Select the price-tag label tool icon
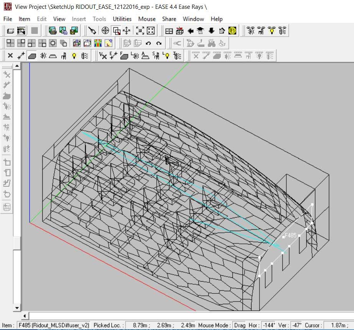This screenshot has height=330, width=354. pos(92,30)
